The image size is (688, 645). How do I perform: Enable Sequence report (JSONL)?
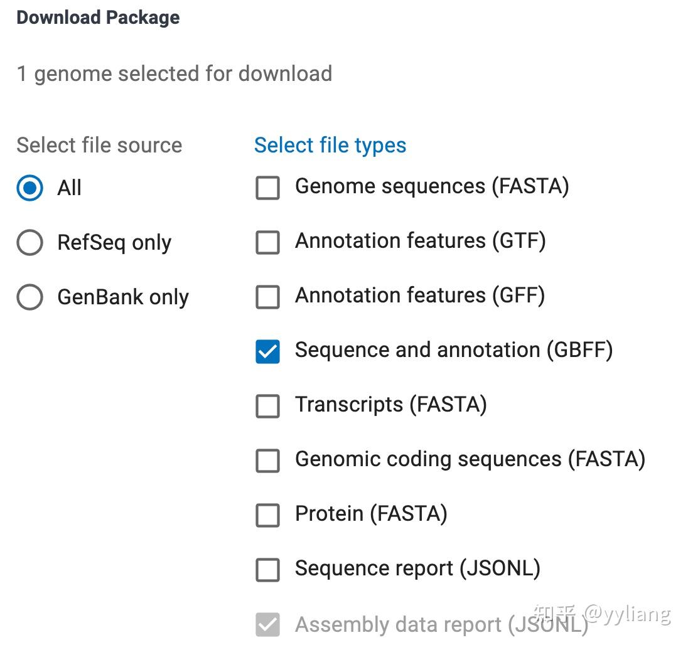[x=267, y=570]
